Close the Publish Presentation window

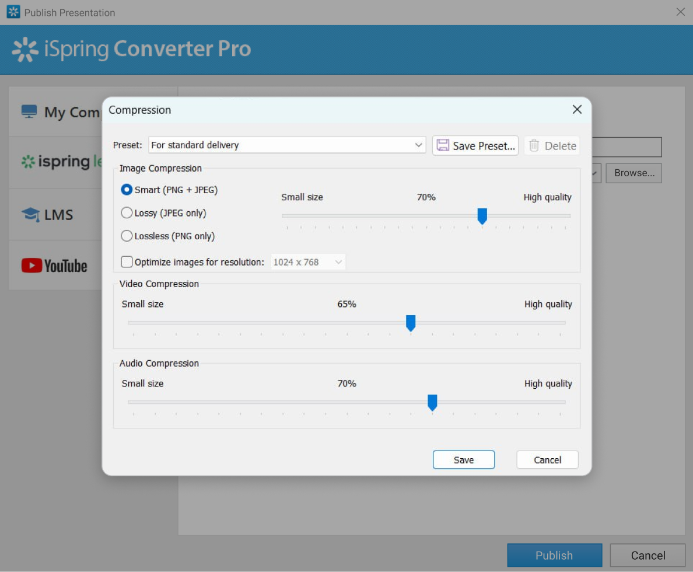(681, 12)
